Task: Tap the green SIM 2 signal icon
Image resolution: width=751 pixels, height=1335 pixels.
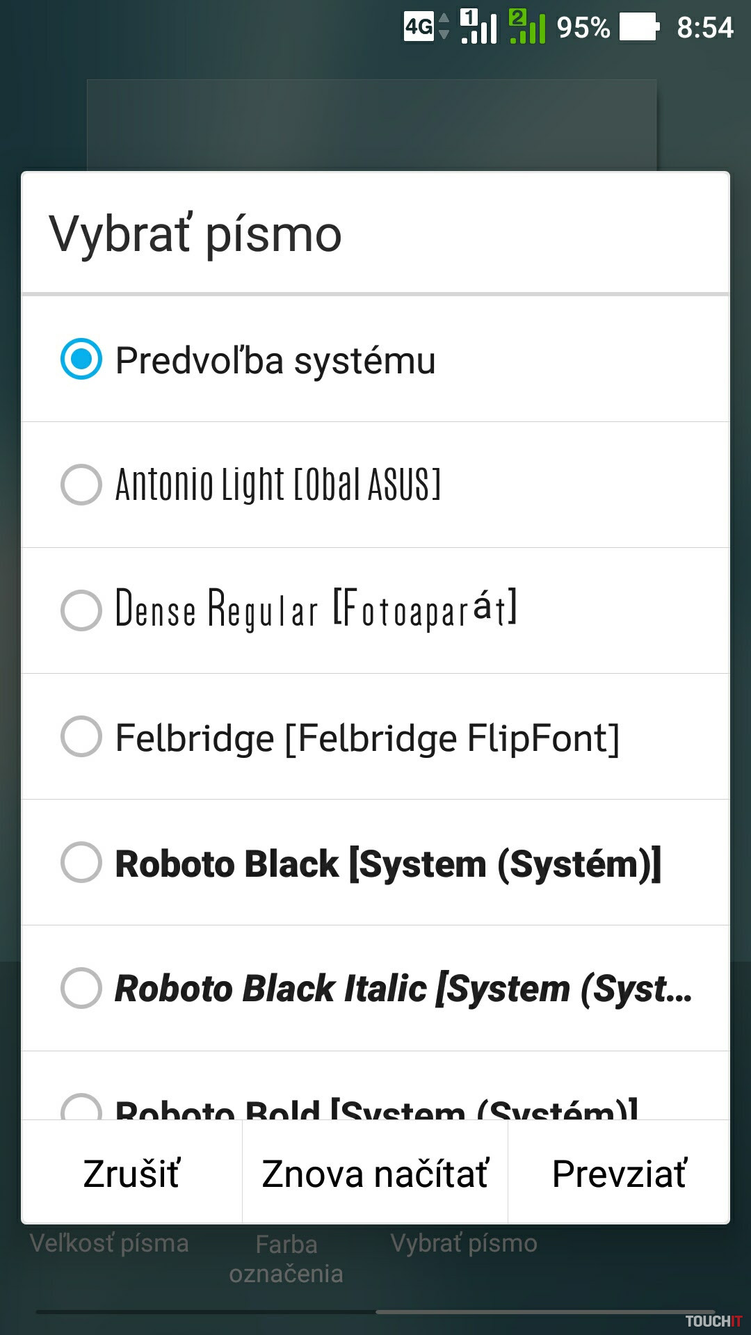Action: [527, 27]
